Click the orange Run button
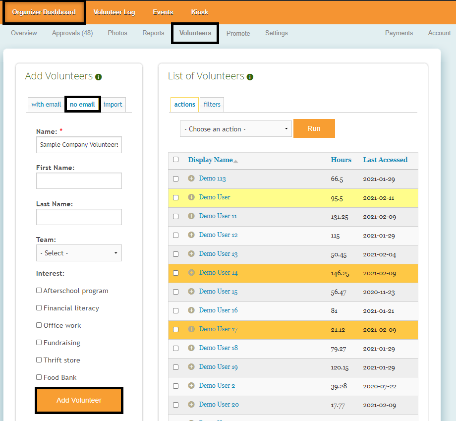The height and width of the screenshot is (421, 456). click(314, 128)
